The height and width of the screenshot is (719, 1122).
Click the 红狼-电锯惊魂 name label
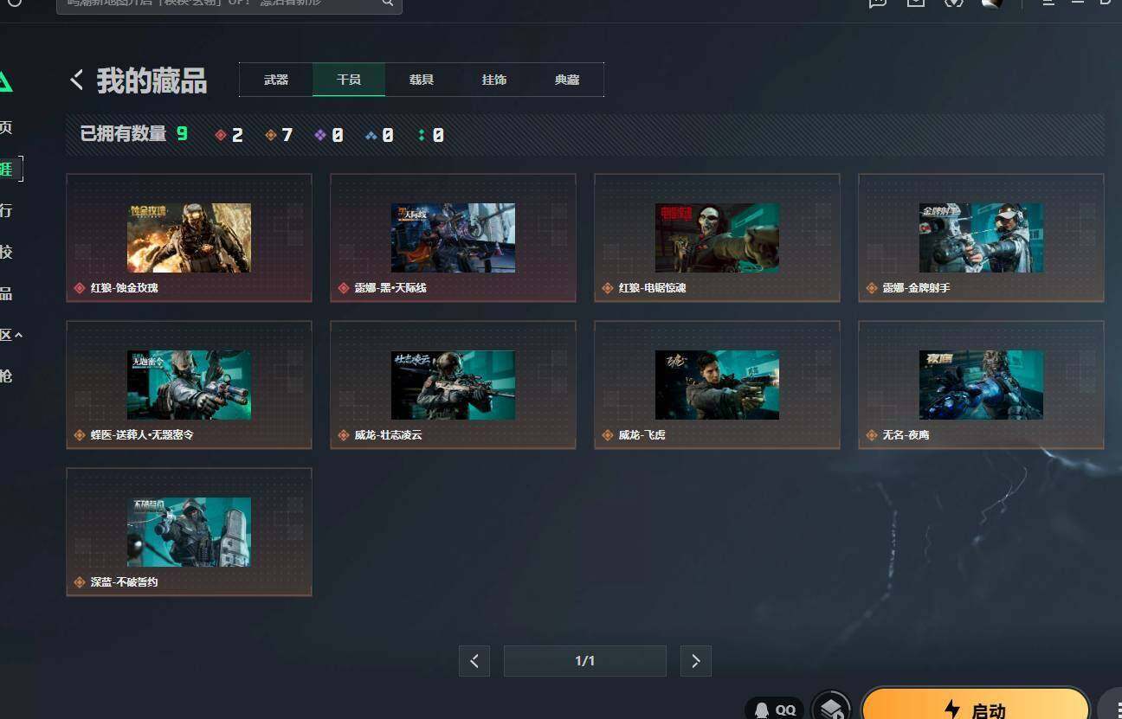point(653,288)
